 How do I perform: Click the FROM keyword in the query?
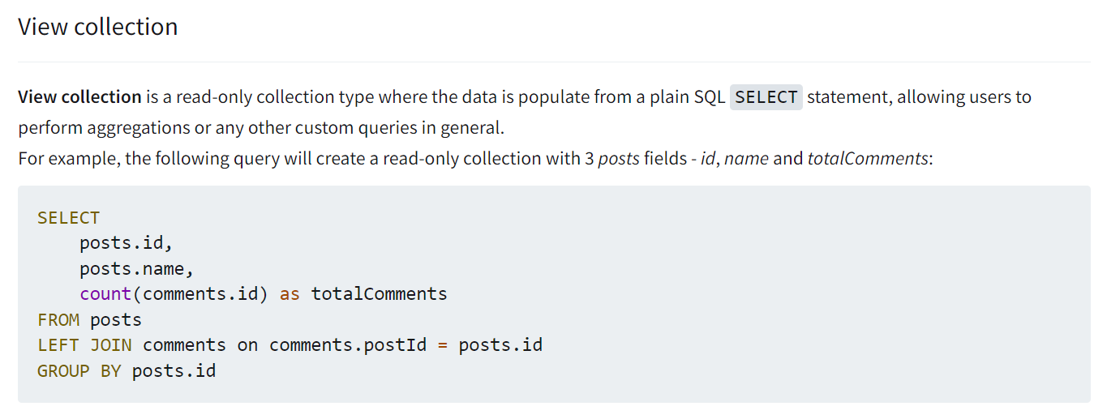click(x=58, y=319)
